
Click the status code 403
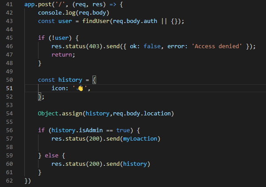(x=94, y=46)
